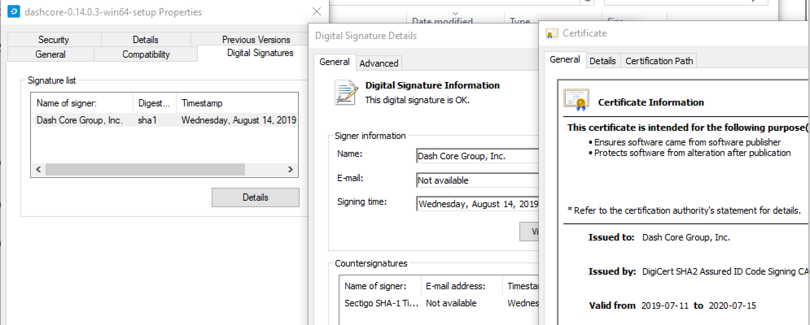Click the This digital signature is OK text
The image size is (810, 325).
[x=417, y=100]
